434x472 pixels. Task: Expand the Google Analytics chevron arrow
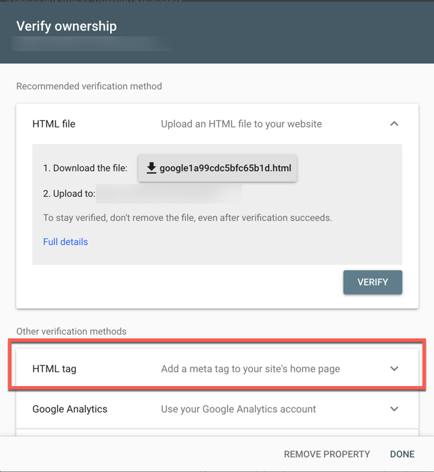(x=394, y=409)
